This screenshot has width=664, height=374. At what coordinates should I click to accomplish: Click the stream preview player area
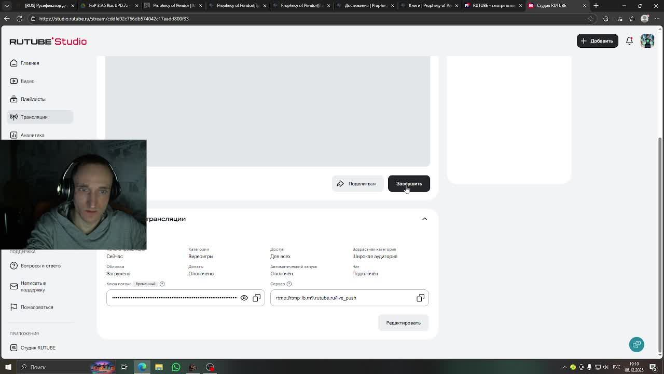coord(268,111)
